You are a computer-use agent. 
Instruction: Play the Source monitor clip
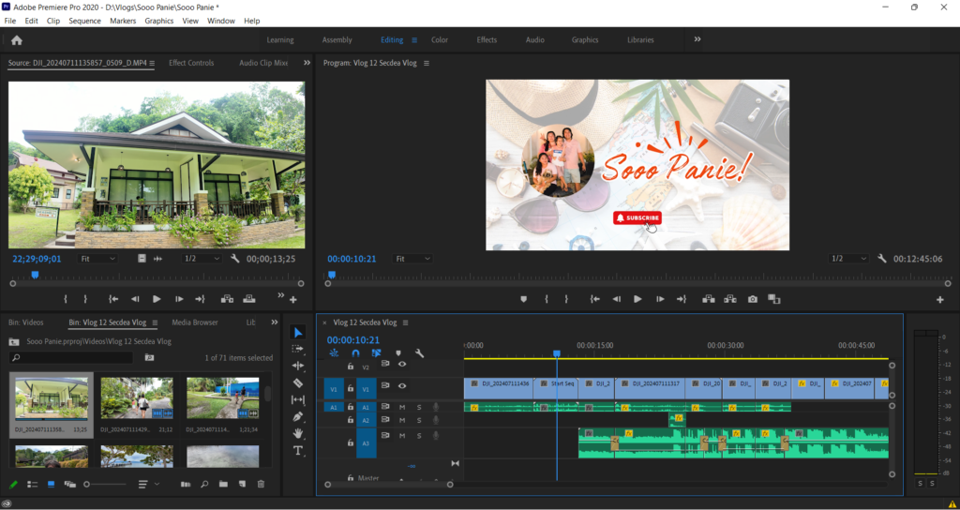tap(157, 299)
